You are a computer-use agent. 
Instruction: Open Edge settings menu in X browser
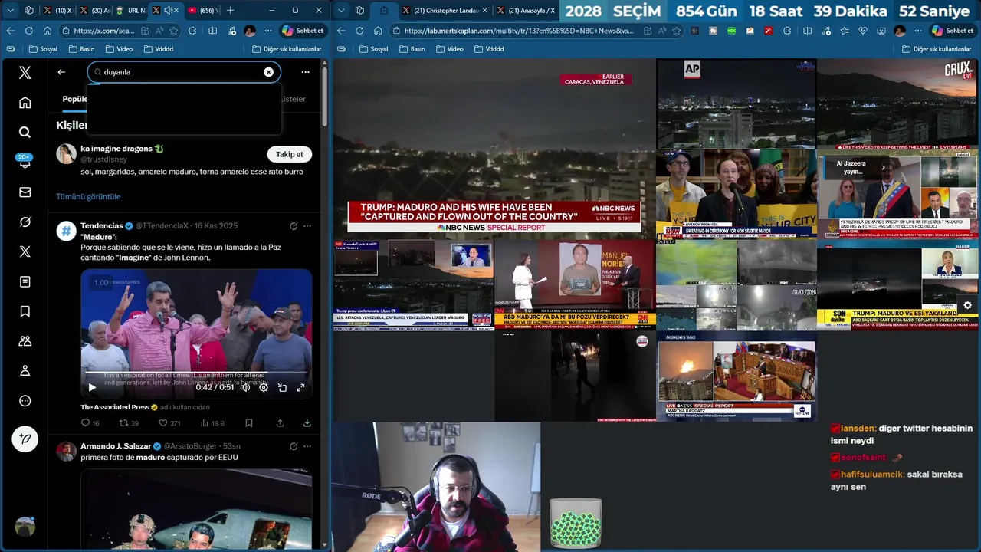click(268, 31)
